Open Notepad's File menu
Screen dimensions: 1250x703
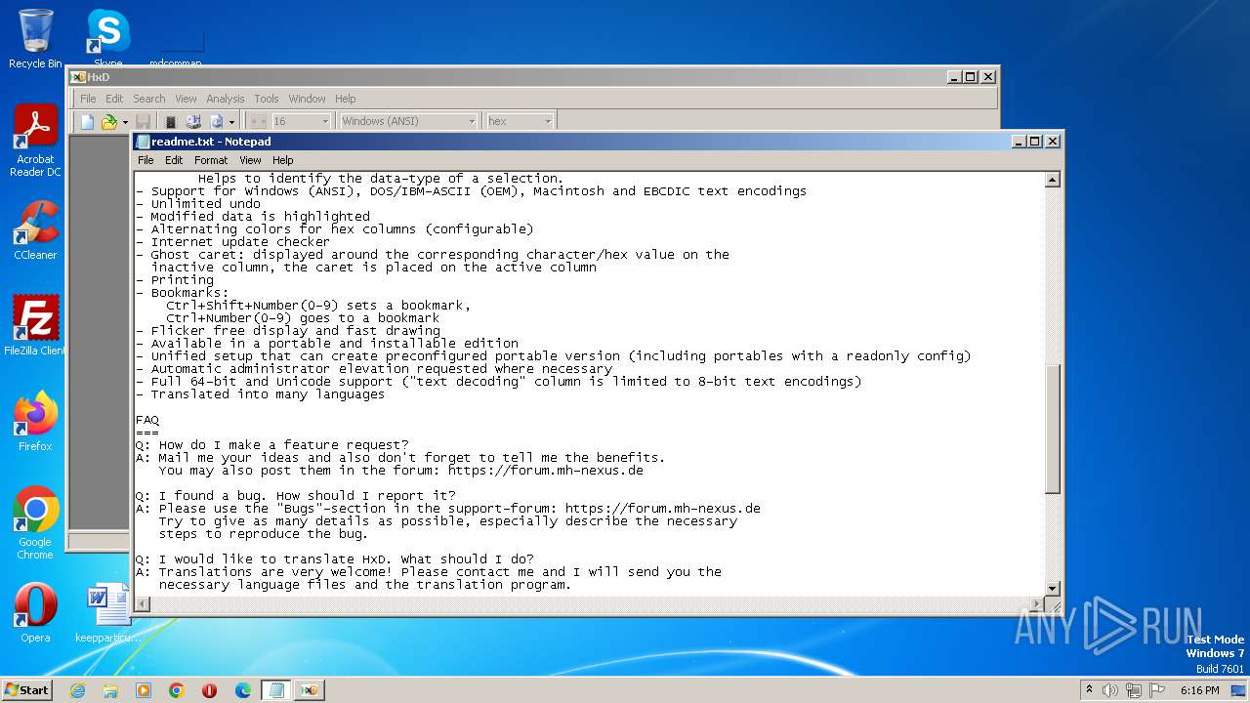point(146,160)
